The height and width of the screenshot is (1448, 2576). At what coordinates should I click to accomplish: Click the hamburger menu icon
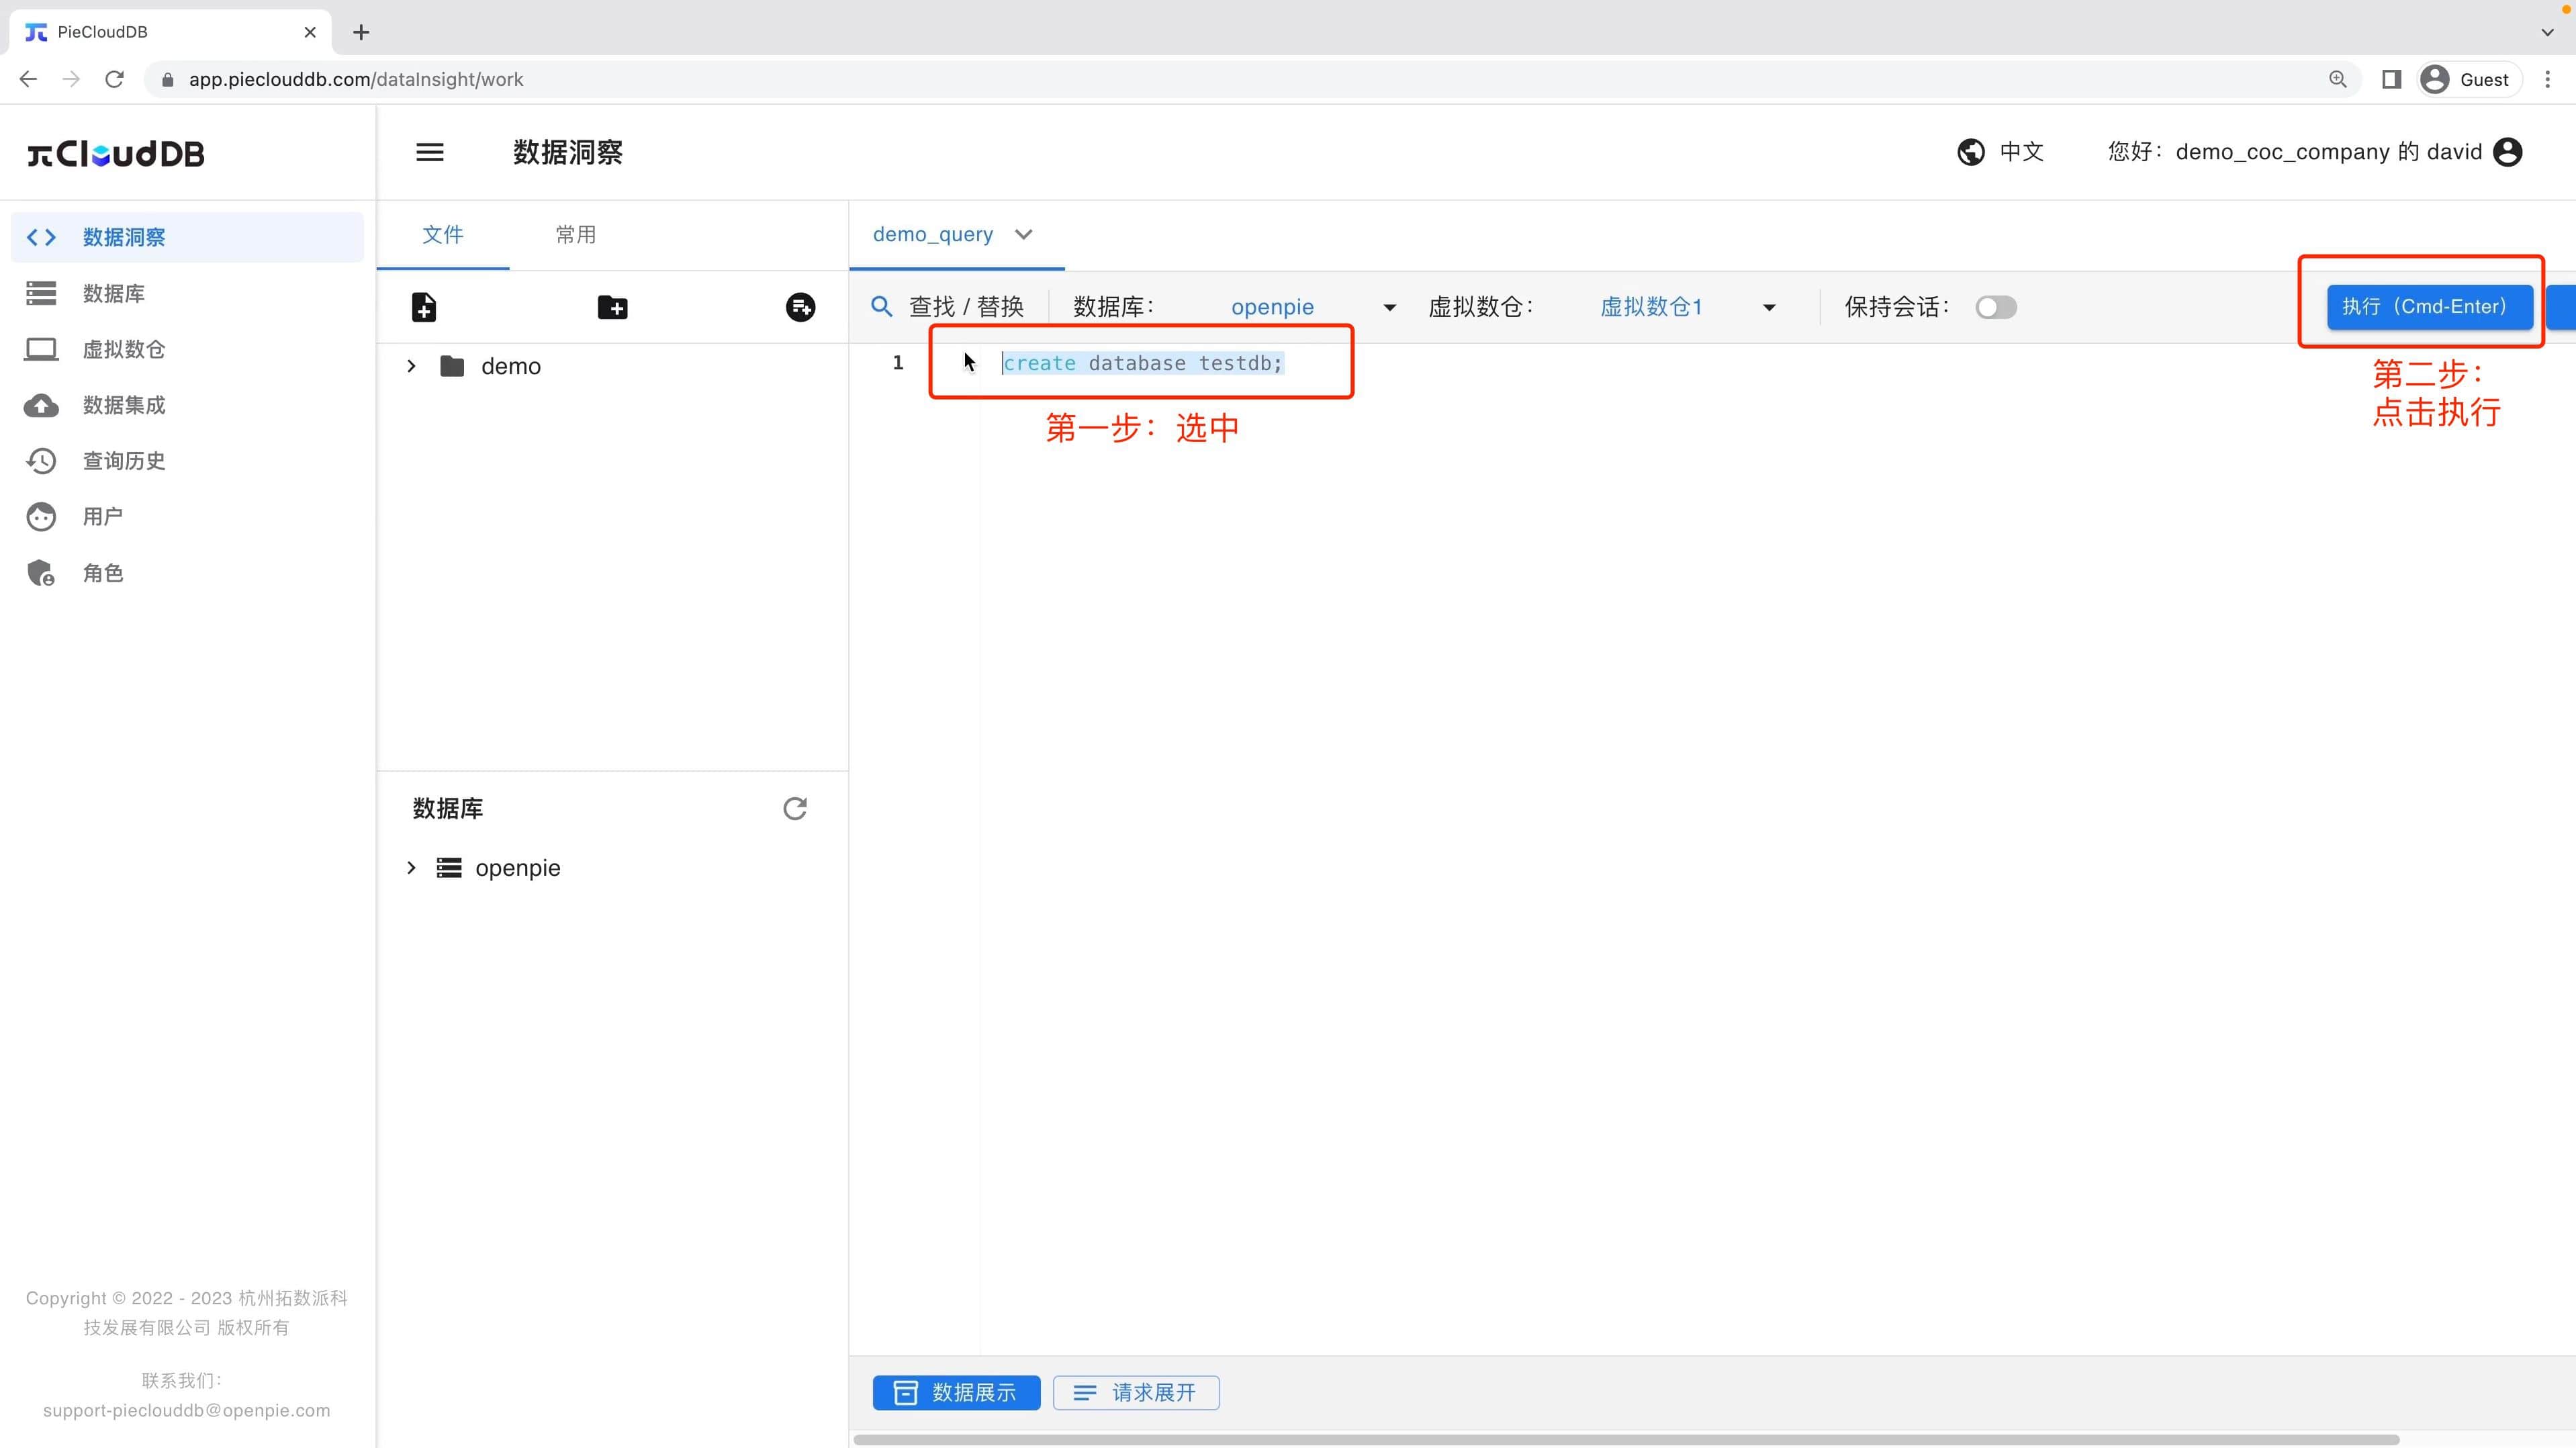429,151
